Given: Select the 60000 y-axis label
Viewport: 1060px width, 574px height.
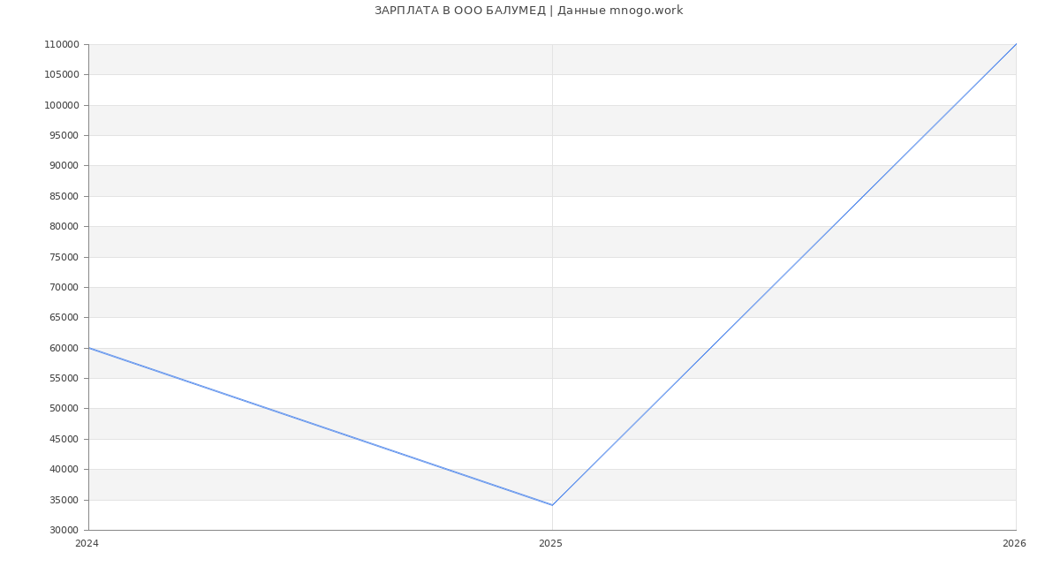Looking at the screenshot, I should click(64, 348).
